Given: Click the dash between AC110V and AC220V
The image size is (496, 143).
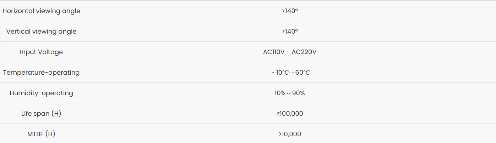Looking at the screenshot, I should point(288,52).
